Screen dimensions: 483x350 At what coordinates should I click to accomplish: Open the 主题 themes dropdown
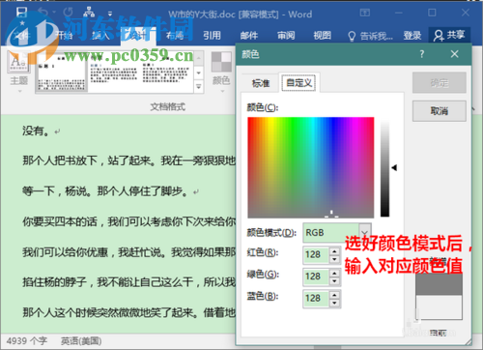tap(18, 73)
